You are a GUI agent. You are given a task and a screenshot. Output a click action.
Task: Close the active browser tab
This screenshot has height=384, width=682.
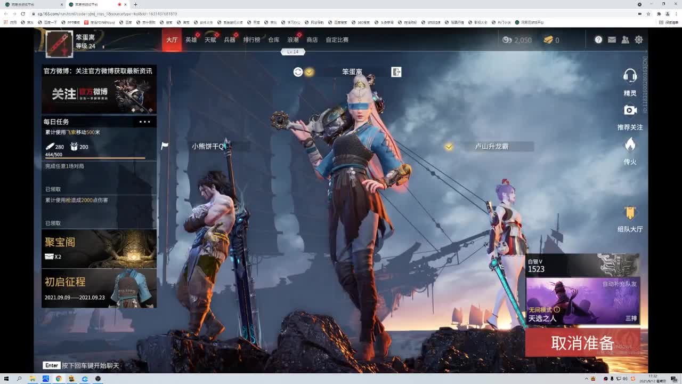coord(125,4)
